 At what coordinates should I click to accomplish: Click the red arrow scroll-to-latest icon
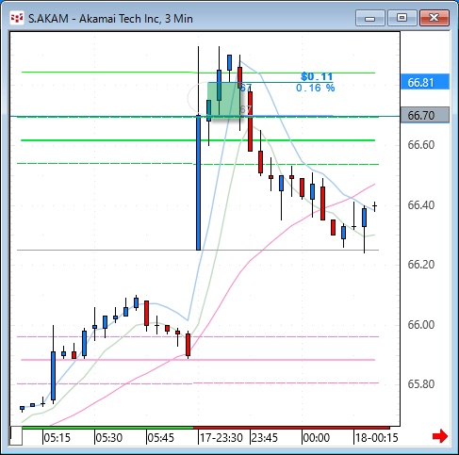click(440, 436)
